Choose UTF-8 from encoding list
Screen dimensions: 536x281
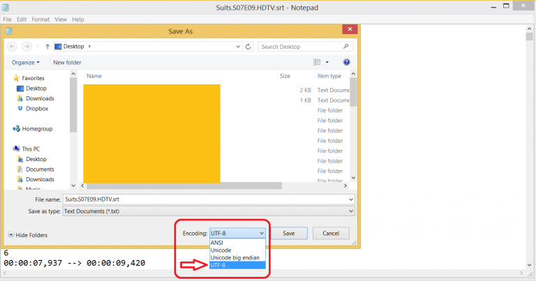click(x=219, y=265)
